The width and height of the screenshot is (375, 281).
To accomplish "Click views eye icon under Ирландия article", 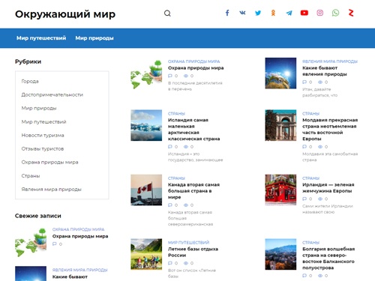I will [x=320, y=199].
